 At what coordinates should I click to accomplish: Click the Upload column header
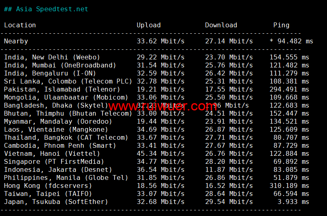click(148, 25)
